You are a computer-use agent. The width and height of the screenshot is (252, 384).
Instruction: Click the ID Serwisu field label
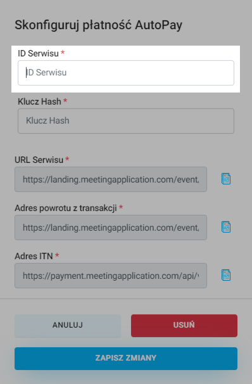pos(38,53)
